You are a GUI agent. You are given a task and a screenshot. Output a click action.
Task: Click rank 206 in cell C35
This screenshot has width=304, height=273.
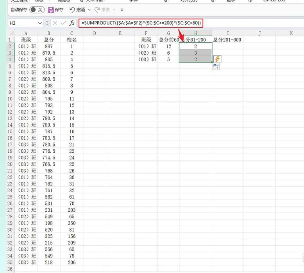pos(72,262)
